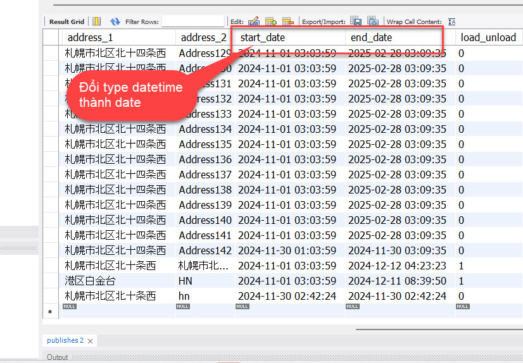Switch to the publishes 2 tab

tap(65, 340)
